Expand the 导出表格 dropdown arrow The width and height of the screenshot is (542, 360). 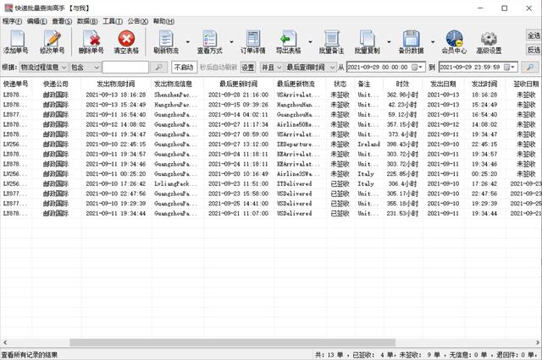click(310, 42)
